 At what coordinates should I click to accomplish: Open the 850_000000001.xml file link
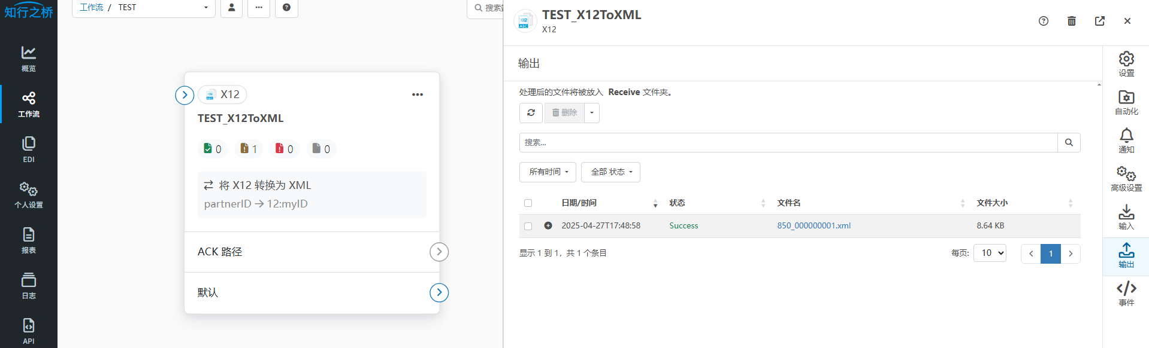814,225
